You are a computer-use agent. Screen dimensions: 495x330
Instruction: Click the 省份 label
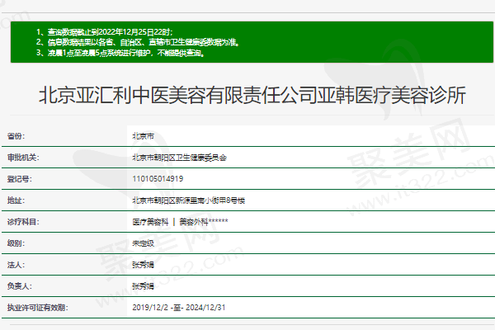(16, 136)
